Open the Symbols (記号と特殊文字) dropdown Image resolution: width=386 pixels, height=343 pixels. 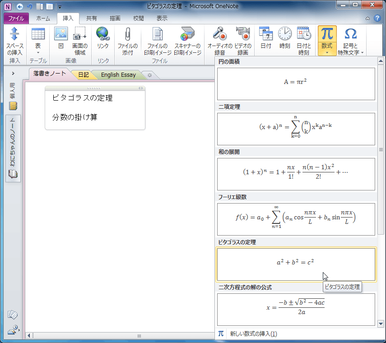click(x=350, y=41)
